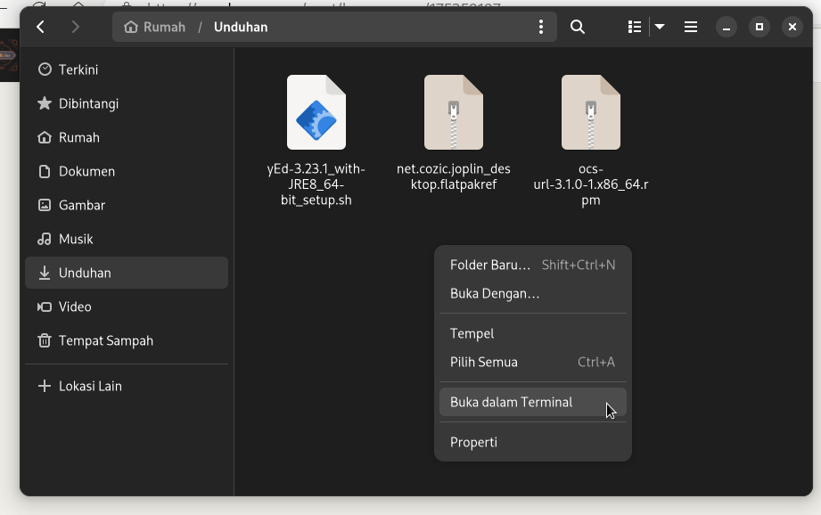Choose Pilih Semua from context menu
Image resolution: width=821 pixels, height=515 pixels.
(x=484, y=362)
